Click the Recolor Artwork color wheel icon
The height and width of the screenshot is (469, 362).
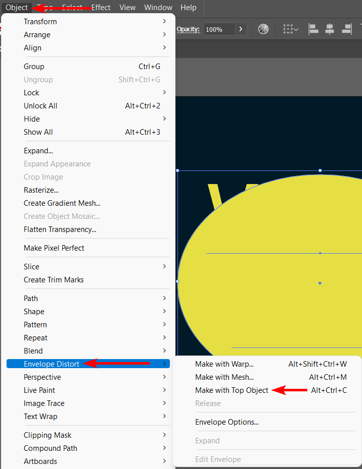point(263,29)
